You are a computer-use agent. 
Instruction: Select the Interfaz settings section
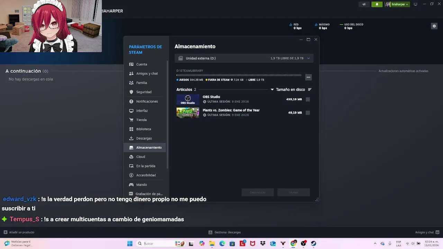tap(145, 111)
